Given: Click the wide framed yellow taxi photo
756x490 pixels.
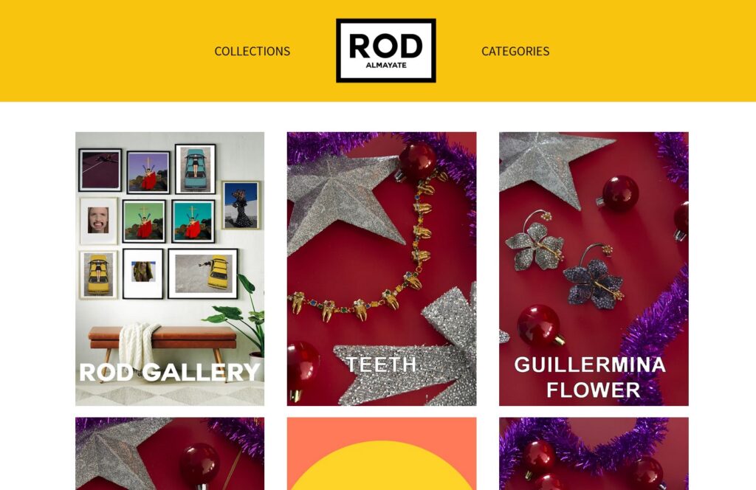Looking at the screenshot, I should 203,274.
